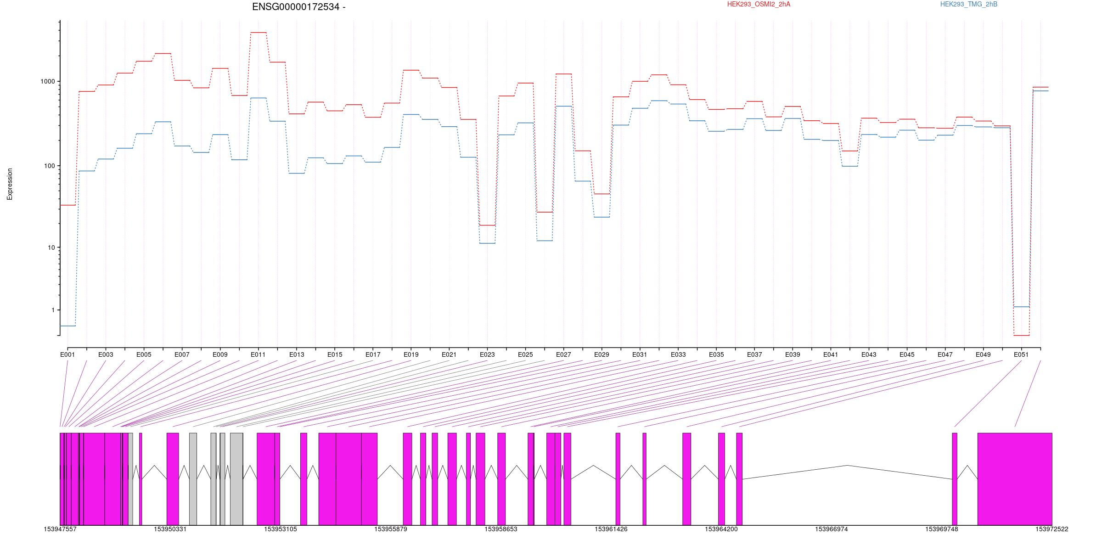Click the red expression peak above E011
This screenshot has height=551, width=1102.
point(259,33)
